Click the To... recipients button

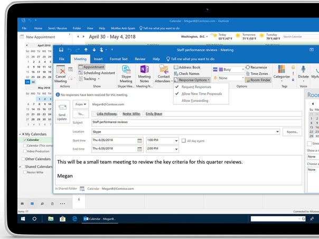[x=81, y=114]
